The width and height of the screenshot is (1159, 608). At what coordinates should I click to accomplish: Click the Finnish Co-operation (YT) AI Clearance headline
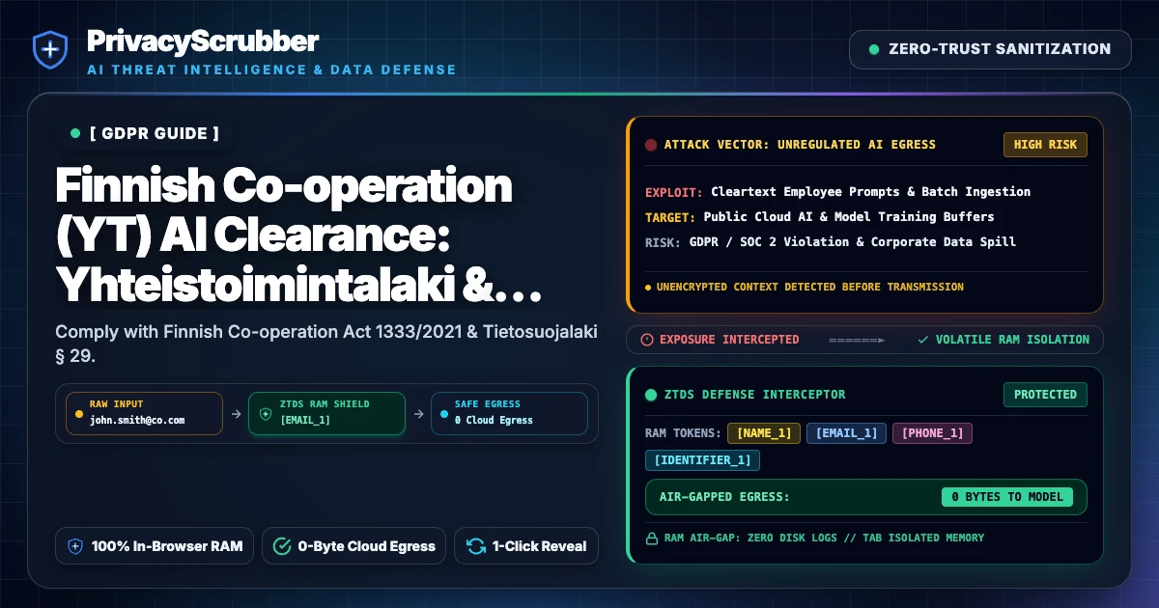[x=298, y=235]
